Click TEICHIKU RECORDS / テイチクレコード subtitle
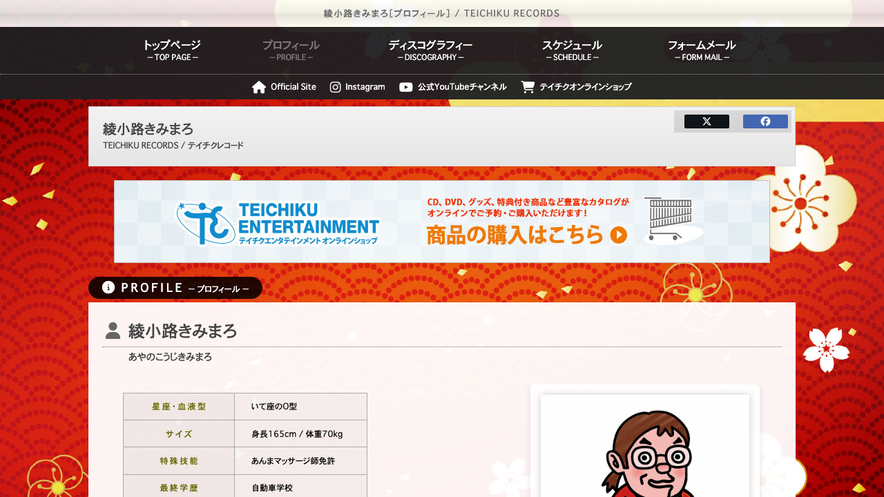884x497 pixels. [173, 146]
